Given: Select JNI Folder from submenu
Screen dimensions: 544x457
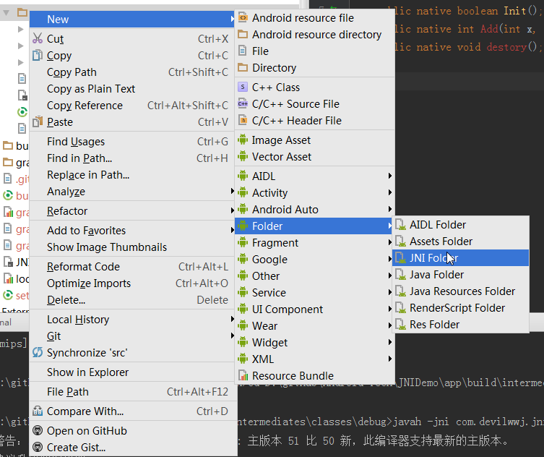Looking at the screenshot, I should click(x=433, y=258).
